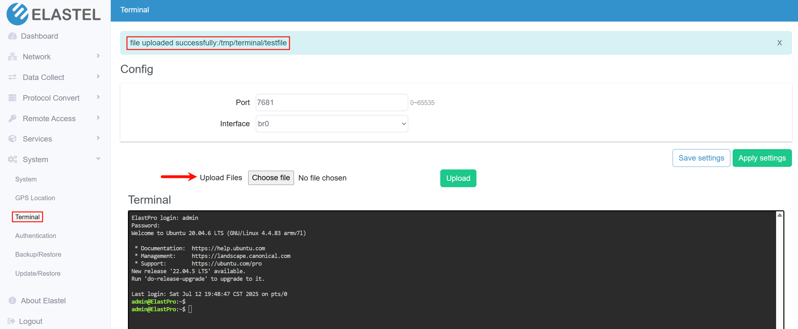Focus the Port input field
798x329 pixels.
[x=332, y=102]
